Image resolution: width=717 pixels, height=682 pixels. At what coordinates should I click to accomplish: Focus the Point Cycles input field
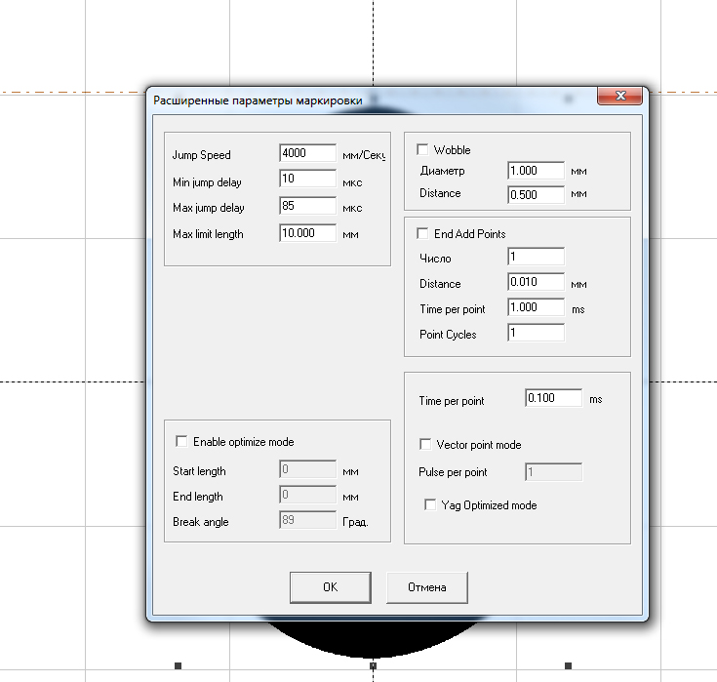[x=536, y=334]
